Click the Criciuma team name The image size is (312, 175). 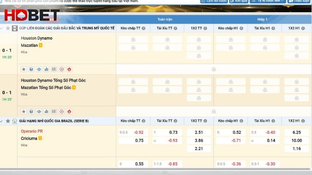pos(29,138)
